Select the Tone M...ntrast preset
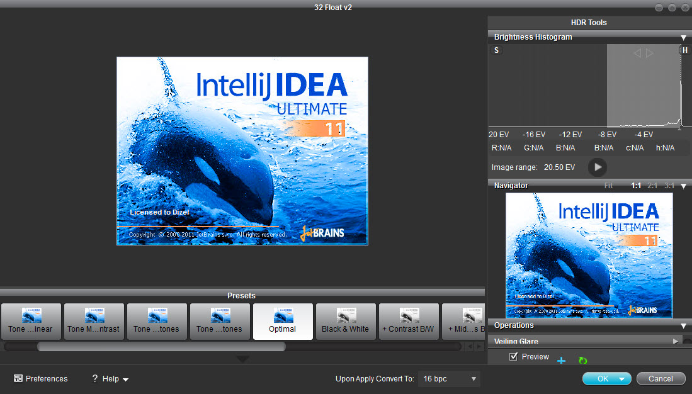This screenshot has width=692, height=394. 94,321
